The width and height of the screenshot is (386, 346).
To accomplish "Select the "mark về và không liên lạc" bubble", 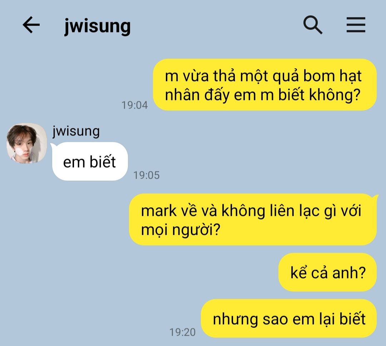I will pos(253,220).
